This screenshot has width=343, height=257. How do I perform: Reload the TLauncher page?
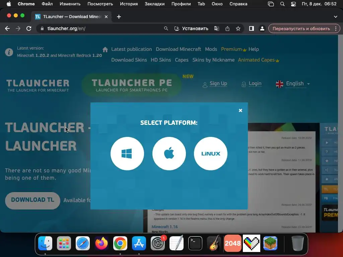[29, 28]
